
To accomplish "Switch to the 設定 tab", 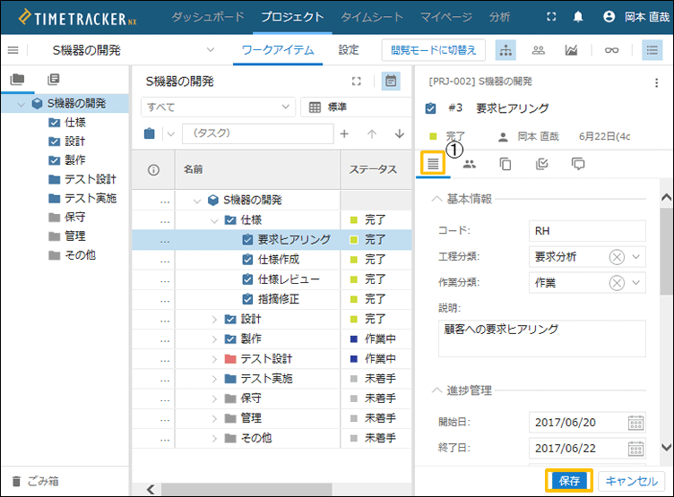I will click(x=348, y=50).
